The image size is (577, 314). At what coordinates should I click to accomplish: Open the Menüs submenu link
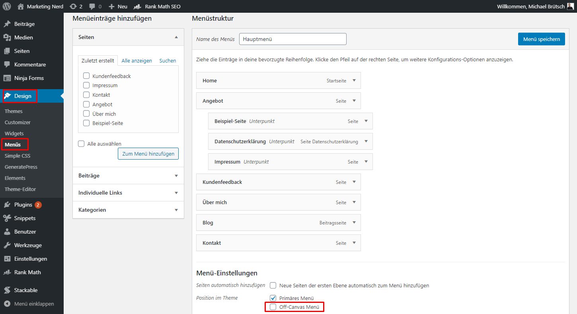point(13,144)
